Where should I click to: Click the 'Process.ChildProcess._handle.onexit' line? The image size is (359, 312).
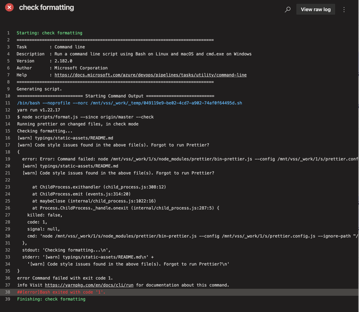[126, 208]
